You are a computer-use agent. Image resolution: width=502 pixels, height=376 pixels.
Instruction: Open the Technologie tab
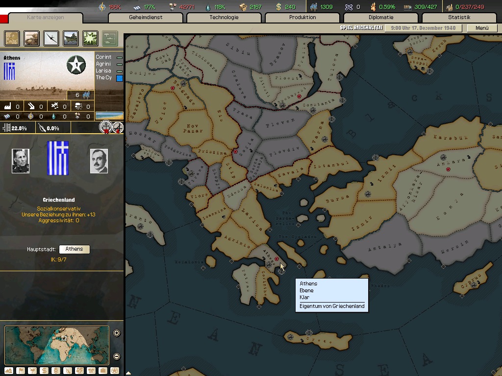pyautogui.click(x=224, y=18)
